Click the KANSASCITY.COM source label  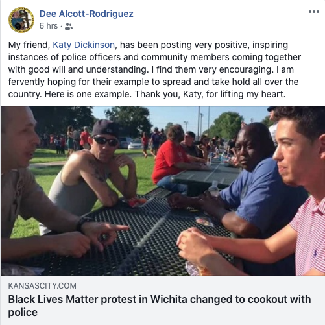click(x=42, y=286)
